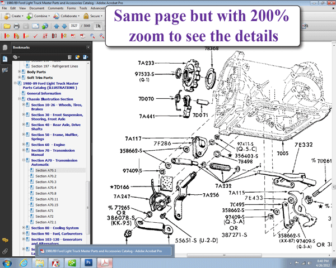
Task: Open the File menu
Action: click(4, 8)
